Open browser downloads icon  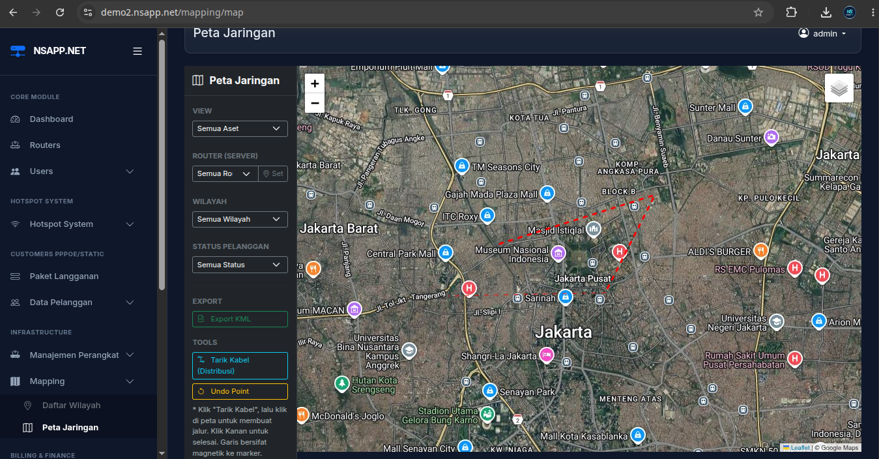tap(826, 12)
